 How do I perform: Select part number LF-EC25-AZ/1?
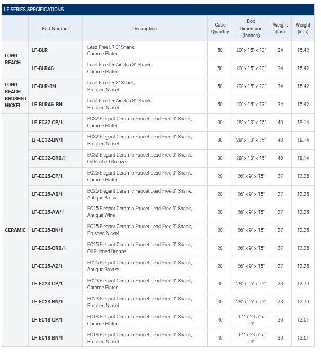[x=47, y=266]
